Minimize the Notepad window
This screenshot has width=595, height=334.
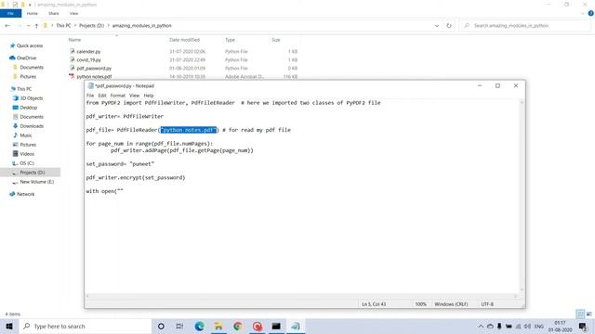480,86
